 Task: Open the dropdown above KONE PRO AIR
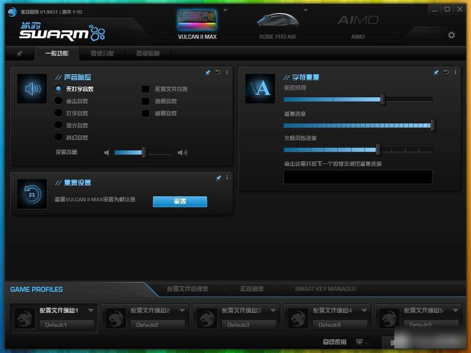pos(305,10)
